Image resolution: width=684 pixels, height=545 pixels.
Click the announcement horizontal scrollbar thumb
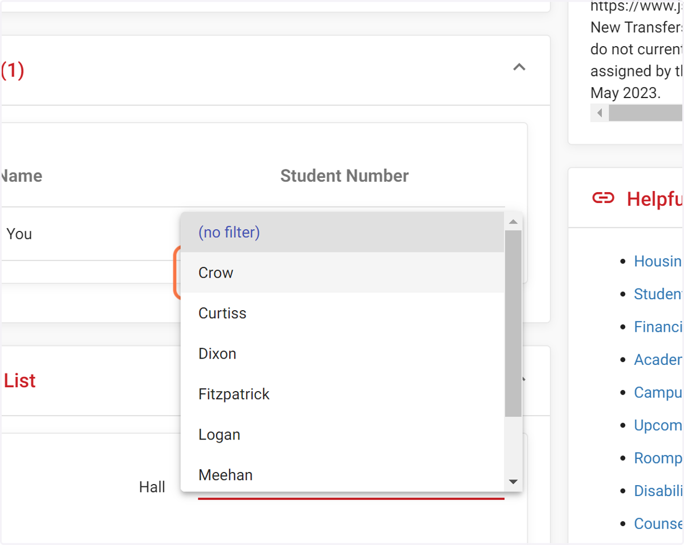[646, 113]
